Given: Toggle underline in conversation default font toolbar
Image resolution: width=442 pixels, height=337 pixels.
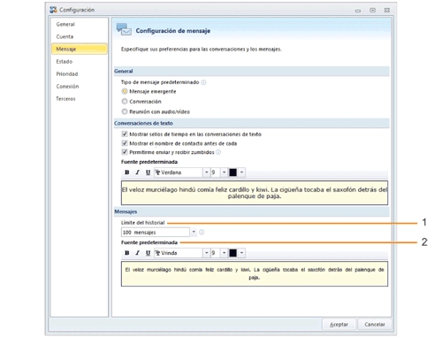Looking at the screenshot, I should [x=148, y=172].
